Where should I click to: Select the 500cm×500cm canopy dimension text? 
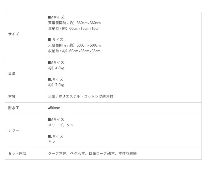point(88,45)
